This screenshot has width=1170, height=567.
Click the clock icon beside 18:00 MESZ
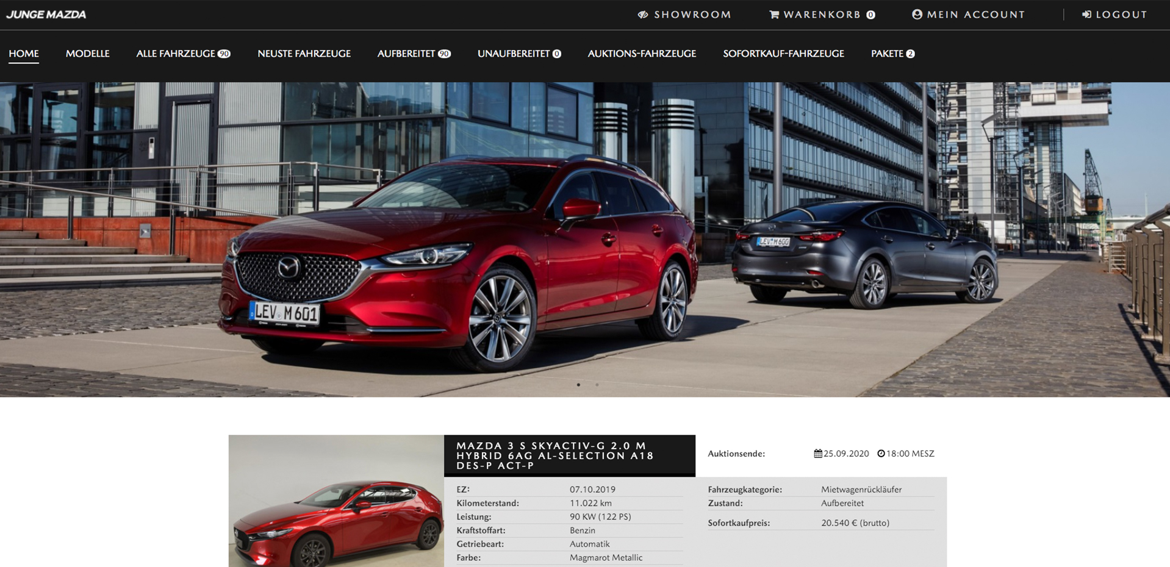[x=881, y=454]
